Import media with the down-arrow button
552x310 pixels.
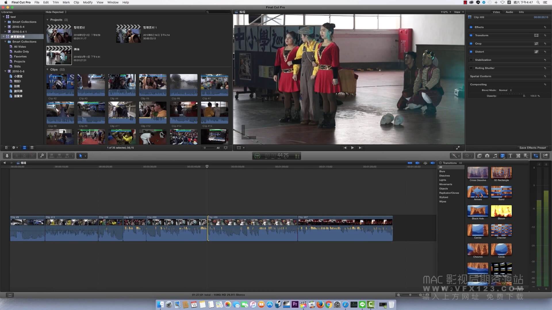(x=7, y=156)
